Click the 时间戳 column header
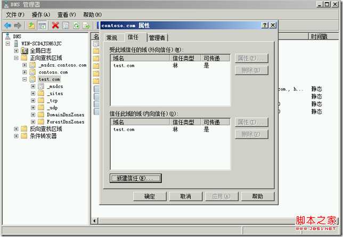This screenshot has height=237, width=343. pyautogui.click(x=323, y=37)
